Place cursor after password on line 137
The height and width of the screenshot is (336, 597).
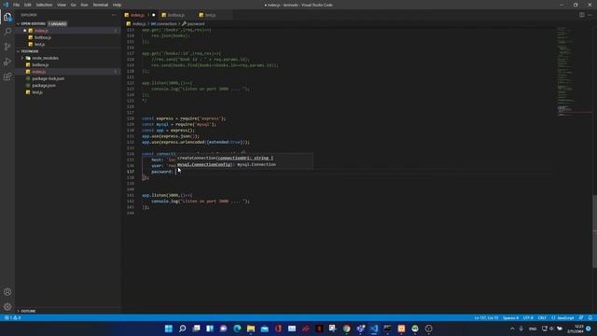point(175,172)
